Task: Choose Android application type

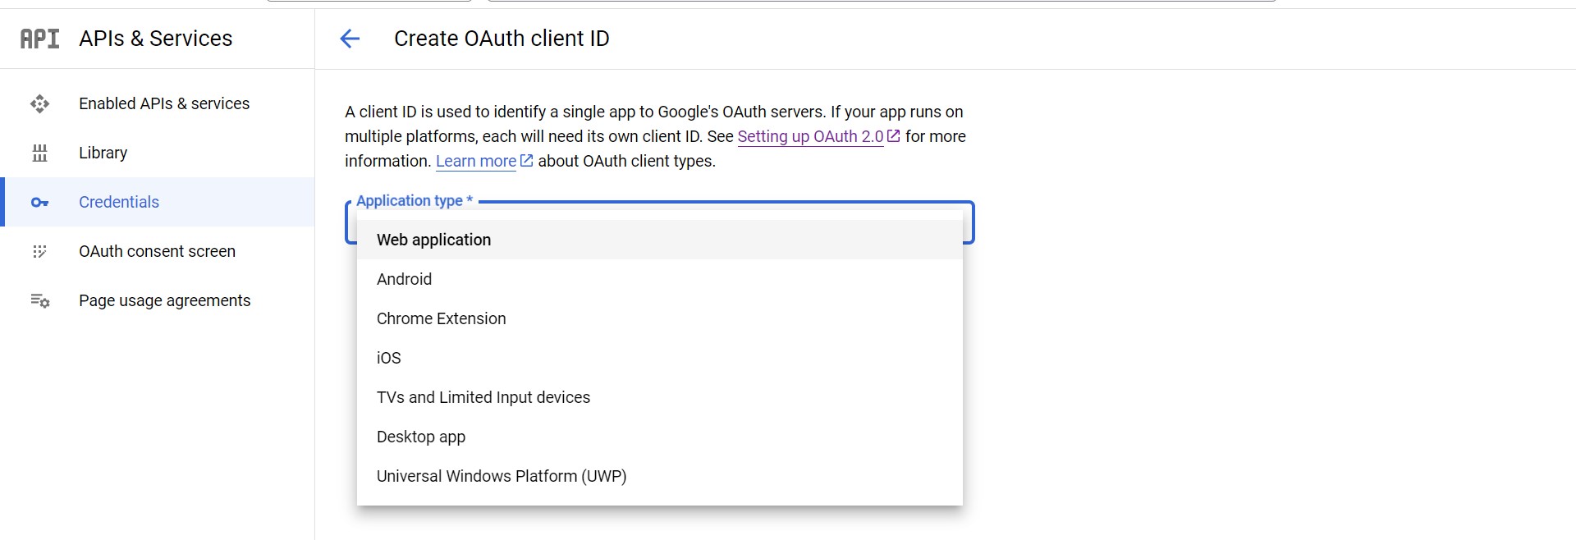Action: 660,279
